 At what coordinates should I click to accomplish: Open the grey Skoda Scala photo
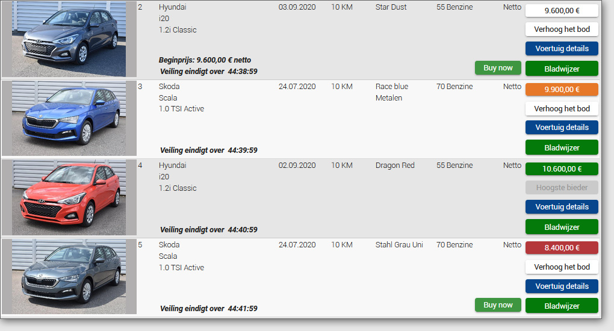coord(69,277)
